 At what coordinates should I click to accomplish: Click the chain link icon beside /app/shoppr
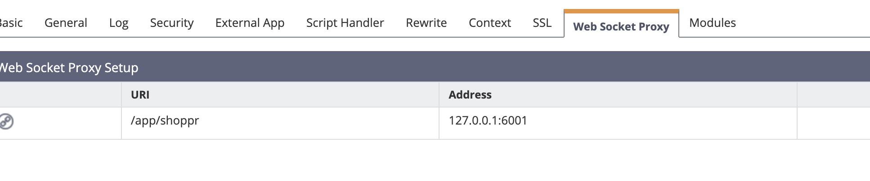(x=6, y=121)
